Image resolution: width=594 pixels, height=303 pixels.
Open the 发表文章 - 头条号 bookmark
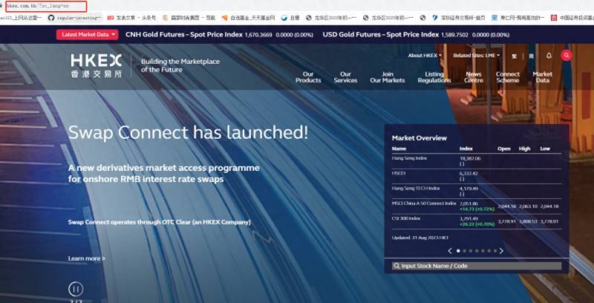pos(131,18)
